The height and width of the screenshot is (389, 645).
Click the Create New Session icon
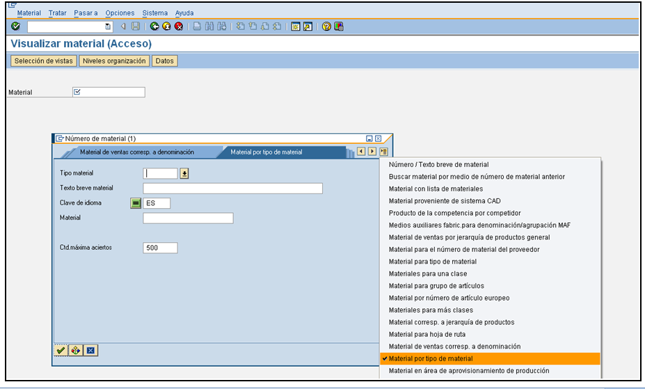click(295, 26)
